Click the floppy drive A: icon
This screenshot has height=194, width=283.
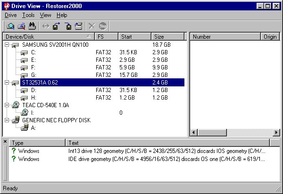coord(25,128)
